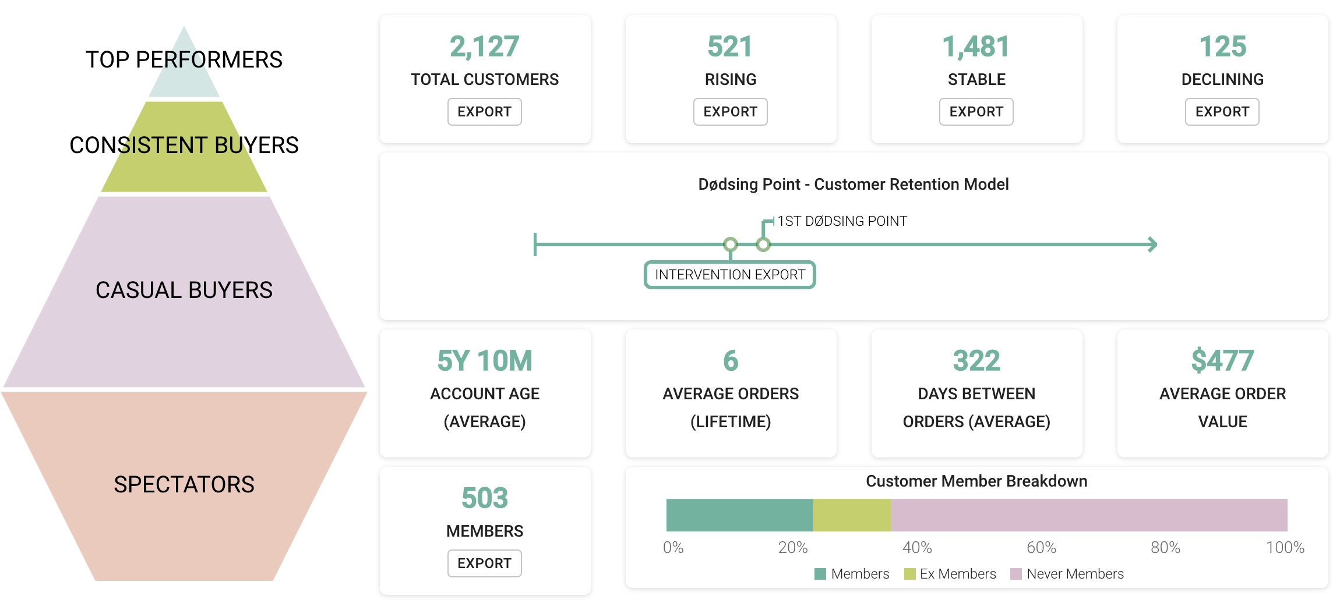
Task: Export the Declining customers segment
Action: coord(1222,112)
